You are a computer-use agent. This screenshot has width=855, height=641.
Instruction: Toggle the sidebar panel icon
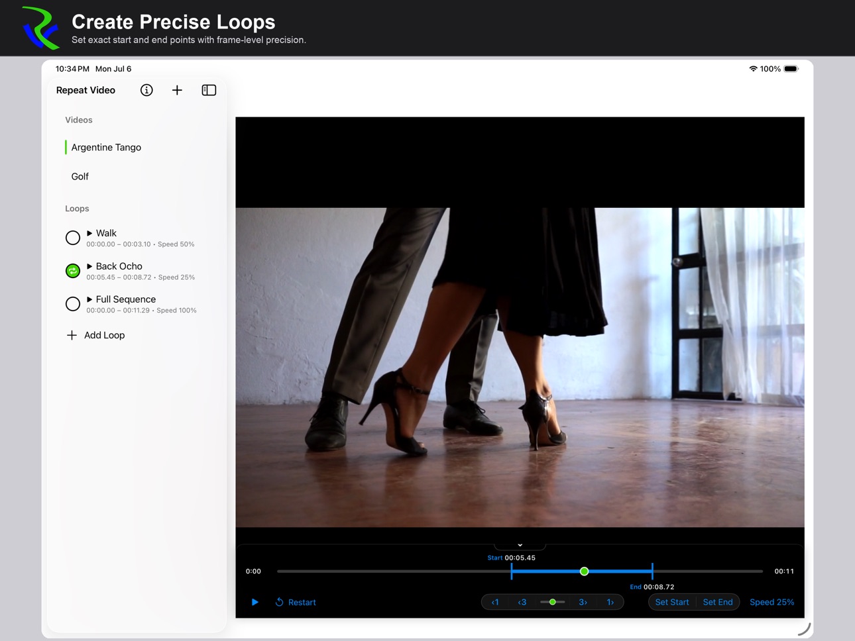click(x=209, y=90)
